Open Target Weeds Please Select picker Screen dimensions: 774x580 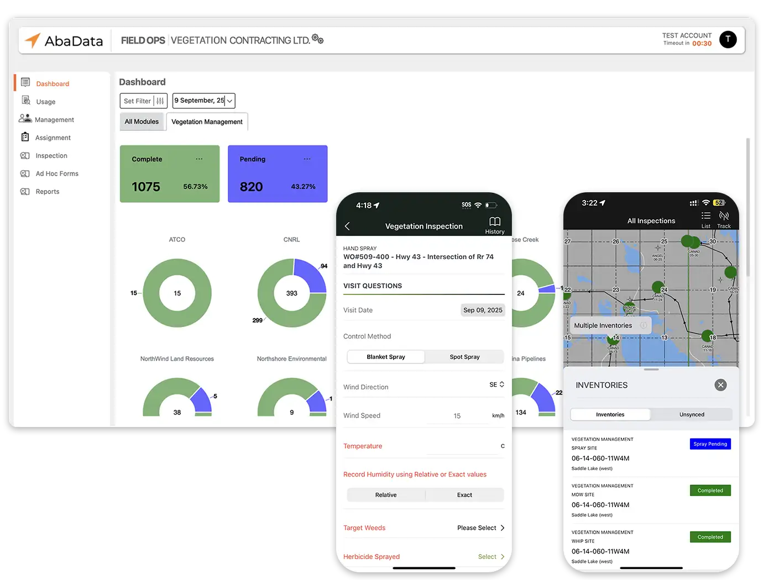click(480, 528)
